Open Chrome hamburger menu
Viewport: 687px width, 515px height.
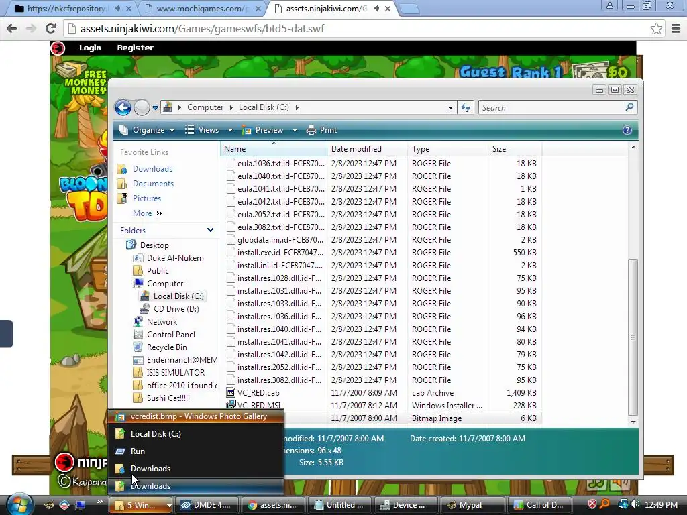(x=676, y=28)
